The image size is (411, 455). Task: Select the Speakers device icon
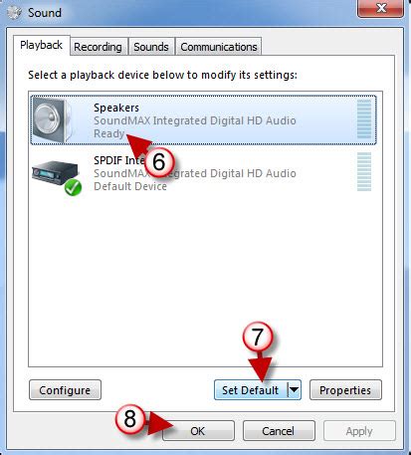tap(52, 119)
